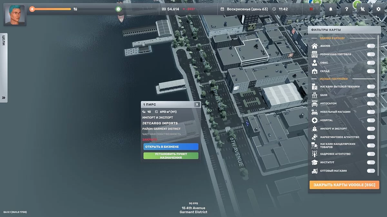Click ОТКРЫТЬ В БИЗМЕНЕ button
387x217 pixels.
point(171,147)
